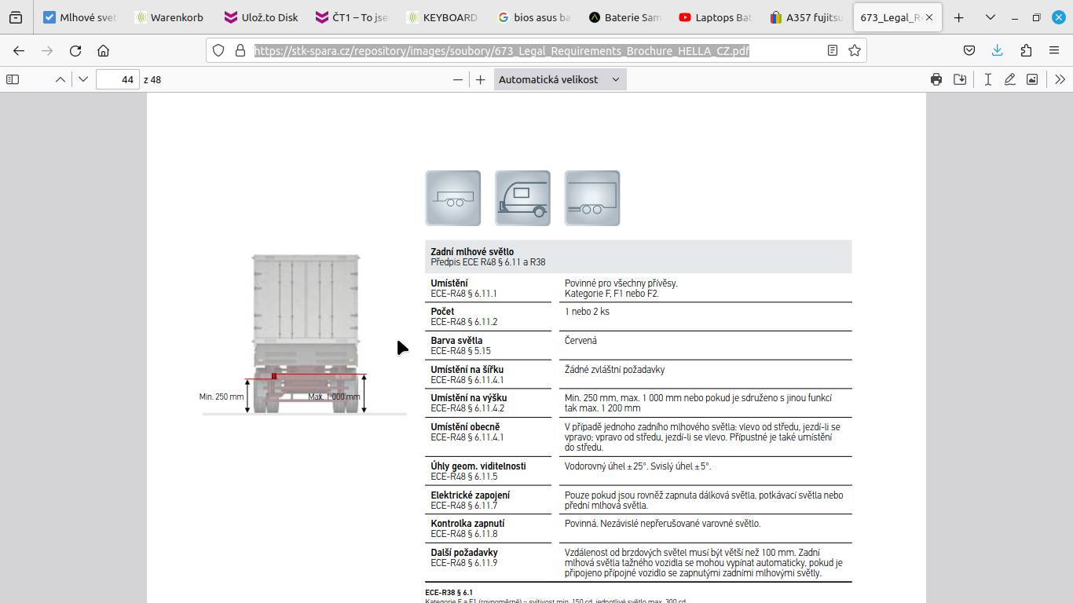List all tabs dropdown arrow
Image resolution: width=1073 pixels, height=603 pixels.
(990, 17)
